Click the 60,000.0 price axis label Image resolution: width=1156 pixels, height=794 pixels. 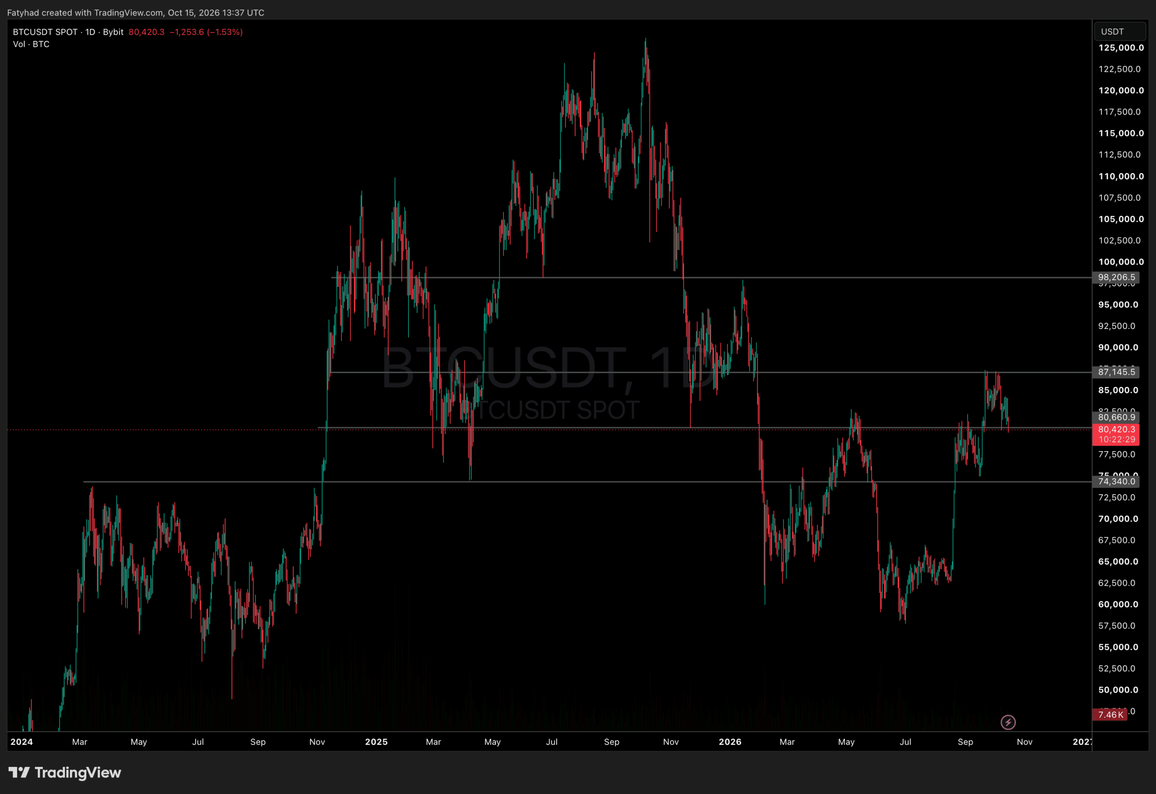(x=1118, y=605)
